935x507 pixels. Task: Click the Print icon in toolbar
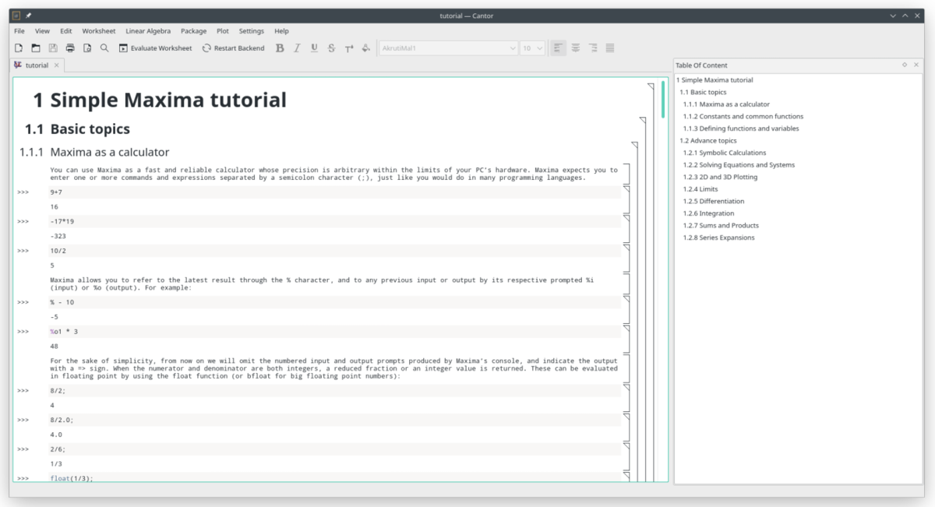click(70, 48)
